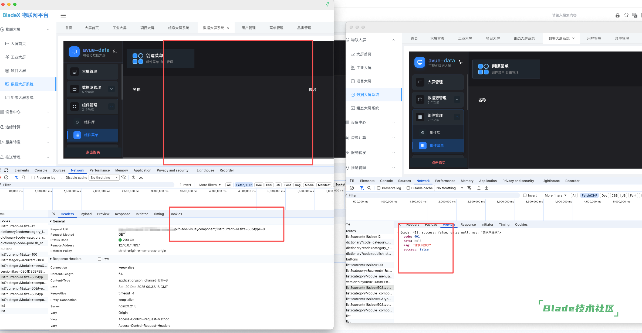The width and height of the screenshot is (642, 333).
Task: Click the network conditions wifi icon in the left DevTools
Action: pyautogui.click(x=124, y=177)
